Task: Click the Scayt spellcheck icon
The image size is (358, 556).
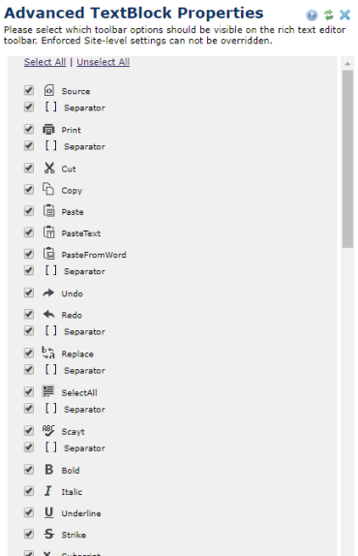Action: 48,430
